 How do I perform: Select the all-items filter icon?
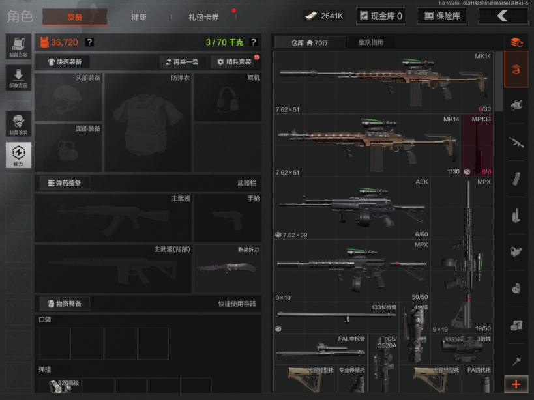click(516, 70)
